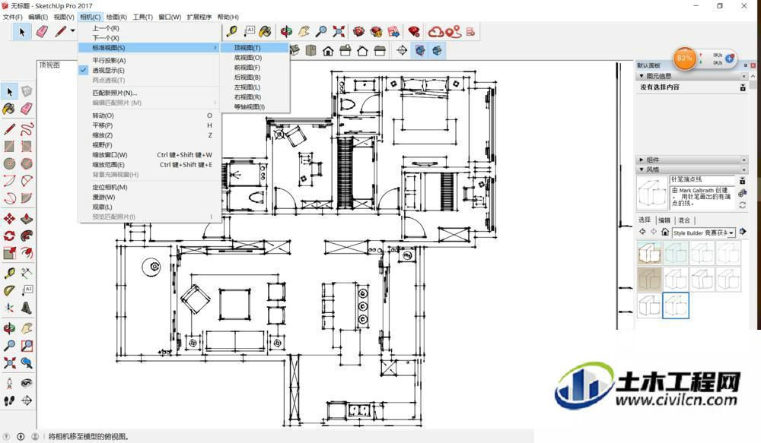The image size is (761, 443).
Task: Click the Zoom Extents icon in top toolbar
Action: 339,32
